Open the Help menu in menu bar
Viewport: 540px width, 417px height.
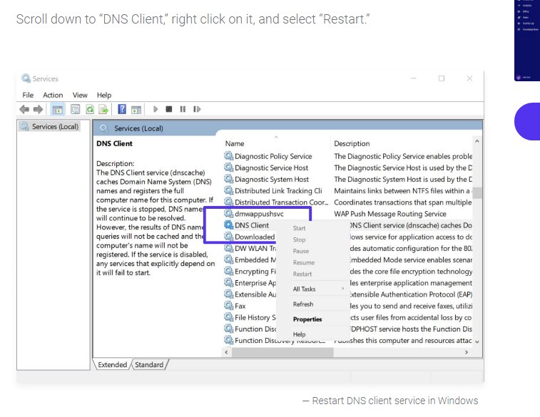click(104, 95)
